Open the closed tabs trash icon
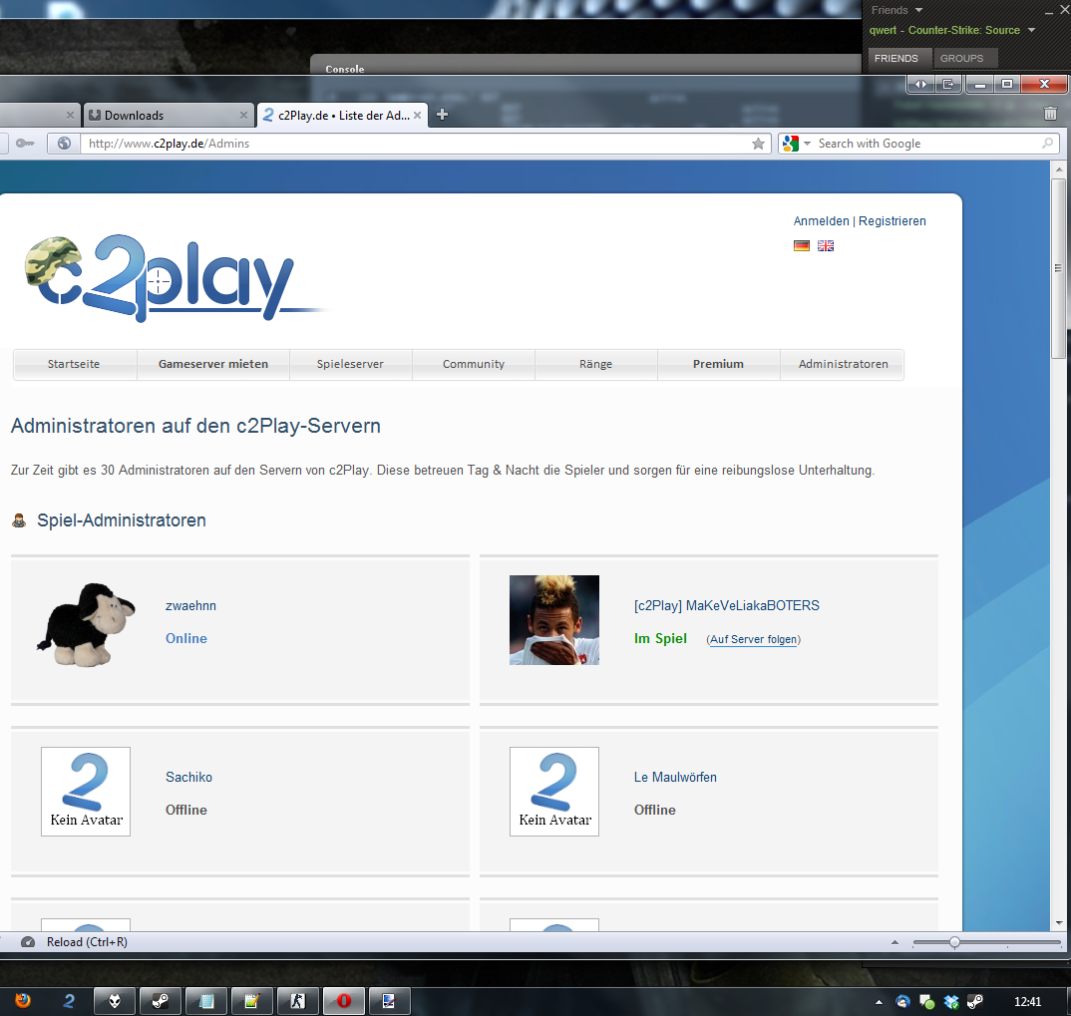Viewport: 1071px width, 1016px height. 1050,115
